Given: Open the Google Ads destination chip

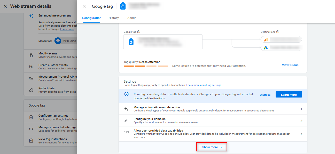Looking at the screenshot, I should coord(282,48).
